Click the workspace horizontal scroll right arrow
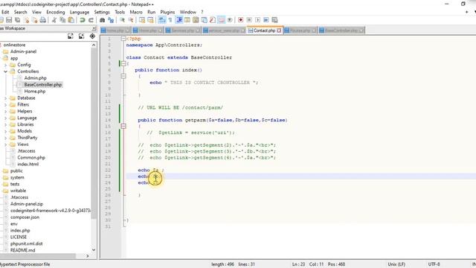This screenshot has width=476, height=268. [x=88, y=256]
